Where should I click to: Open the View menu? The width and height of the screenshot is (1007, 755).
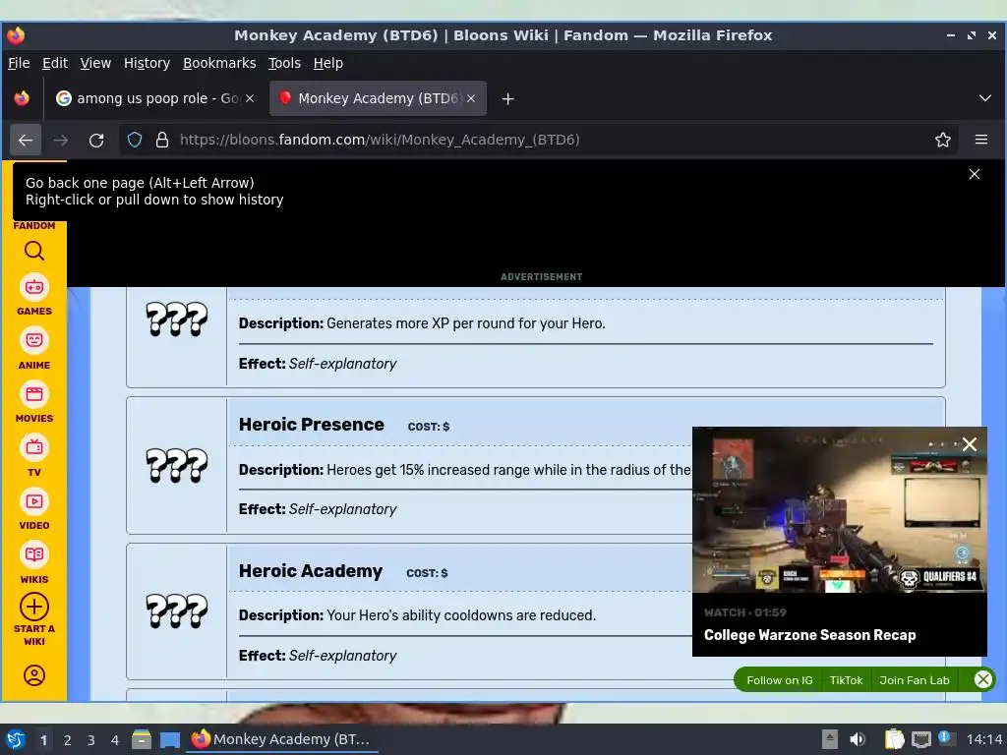pyautogui.click(x=95, y=63)
